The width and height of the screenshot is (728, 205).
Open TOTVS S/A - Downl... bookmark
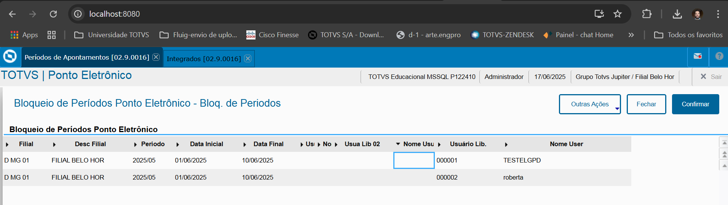pyautogui.click(x=346, y=35)
